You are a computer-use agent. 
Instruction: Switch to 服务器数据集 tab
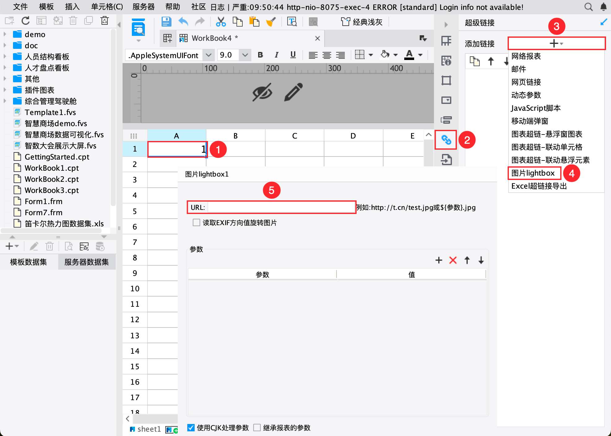click(x=86, y=262)
